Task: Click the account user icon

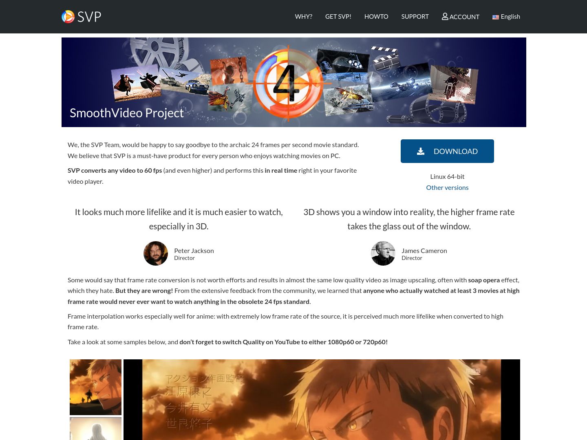Action: (x=445, y=17)
